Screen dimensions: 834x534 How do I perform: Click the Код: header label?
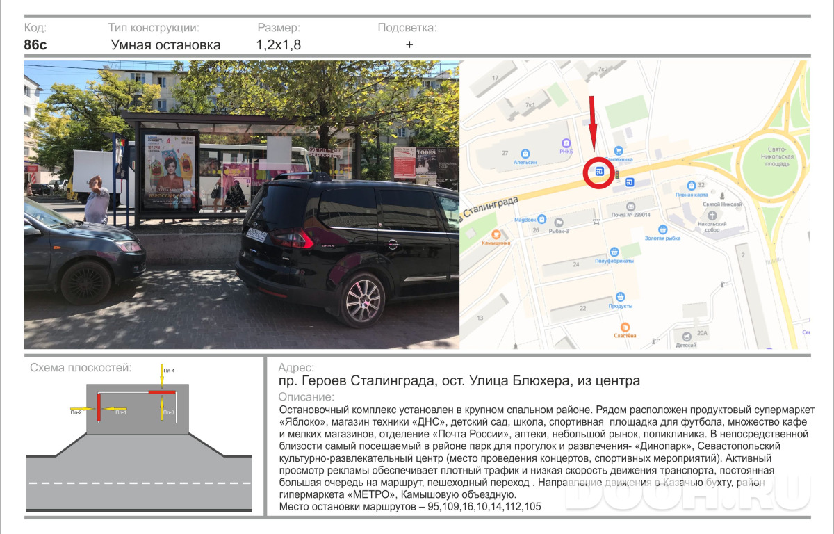click(x=35, y=28)
